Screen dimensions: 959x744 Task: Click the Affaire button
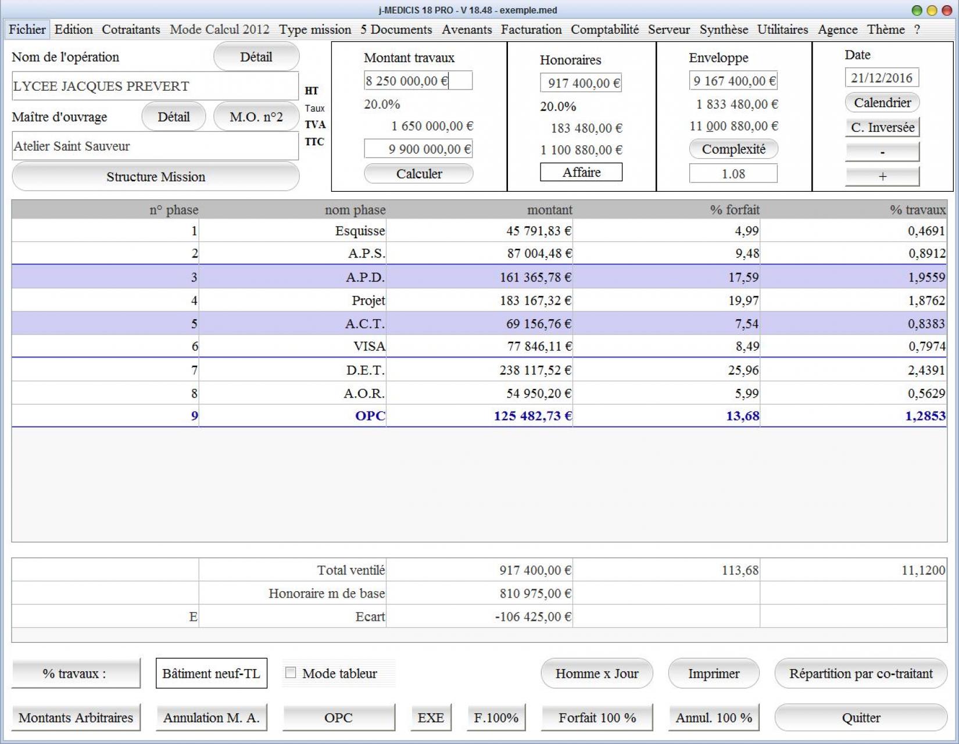click(581, 172)
